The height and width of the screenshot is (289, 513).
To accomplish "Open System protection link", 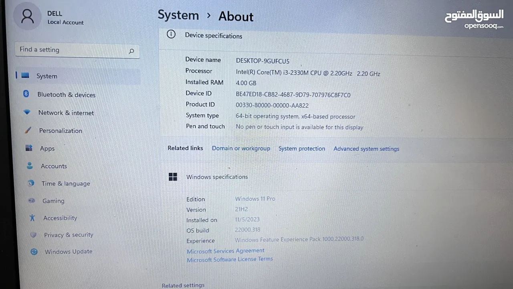I will pyautogui.click(x=302, y=149).
